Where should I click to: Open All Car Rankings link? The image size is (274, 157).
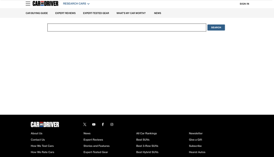click(146, 134)
